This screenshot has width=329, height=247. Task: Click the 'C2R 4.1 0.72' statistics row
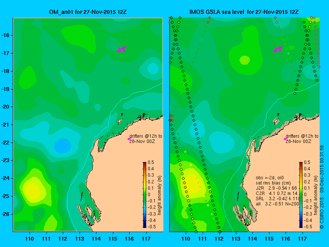pos(277,193)
